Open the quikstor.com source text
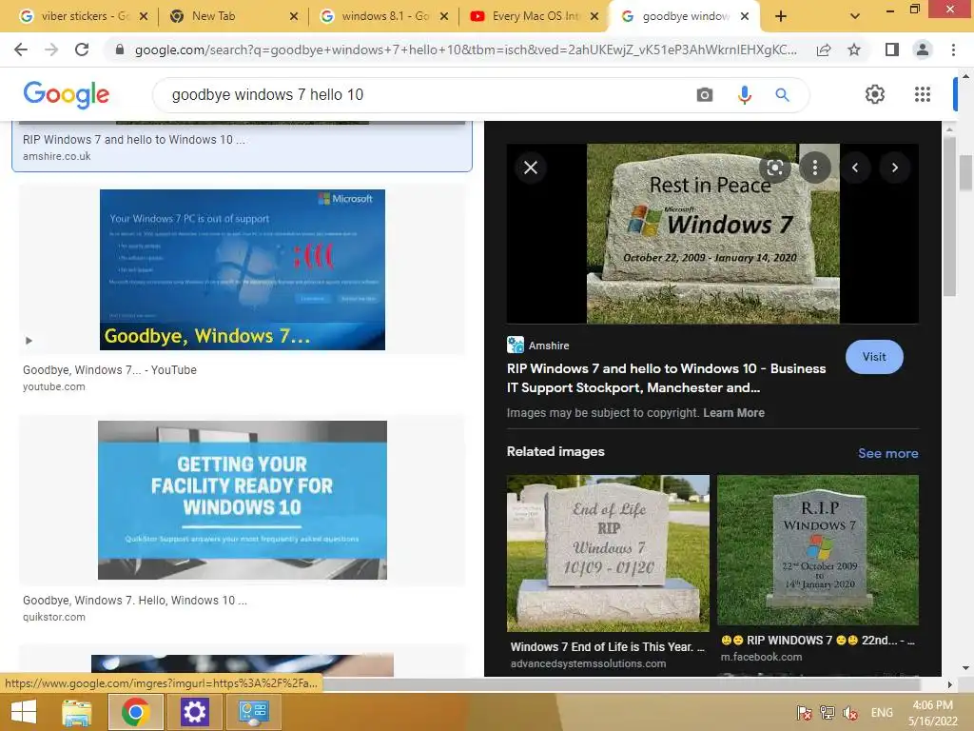This screenshot has width=974, height=731. pyautogui.click(x=54, y=617)
